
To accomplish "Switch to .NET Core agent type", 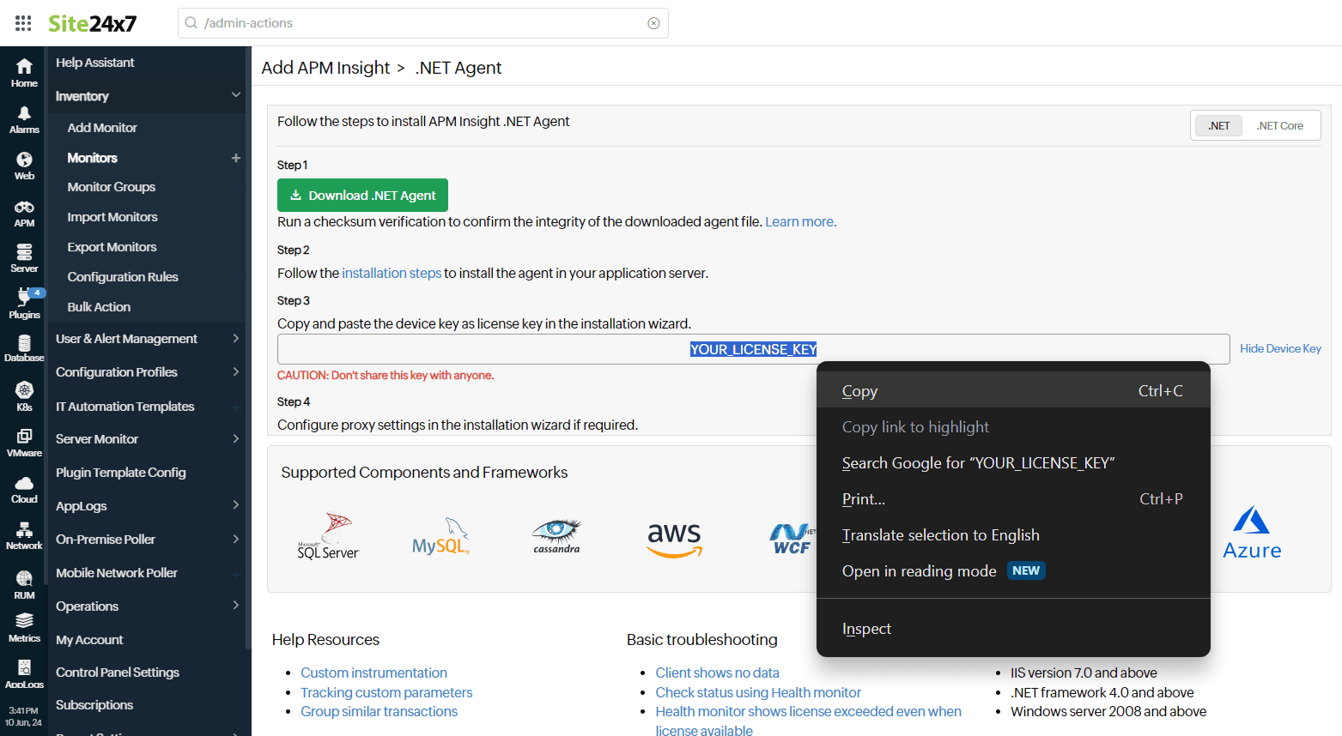I will [x=1279, y=126].
